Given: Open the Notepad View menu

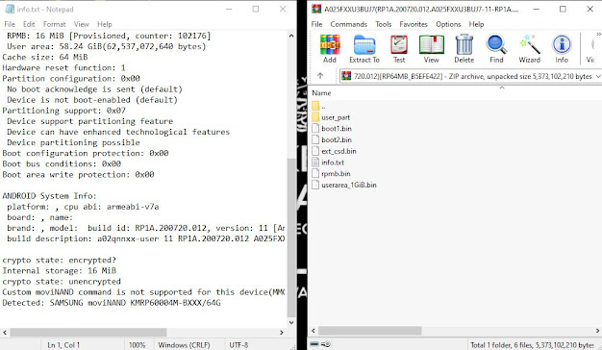Looking at the screenshot, I should pyautogui.click(x=82, y=24).
